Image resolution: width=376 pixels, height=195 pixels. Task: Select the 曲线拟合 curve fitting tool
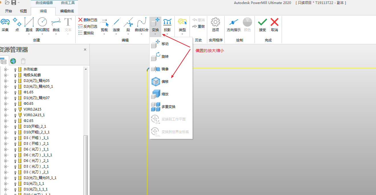[x=142, y=22]
